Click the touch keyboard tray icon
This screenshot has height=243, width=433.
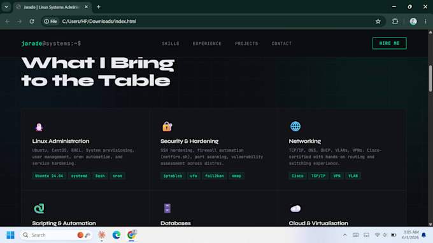tap(356, 235)
